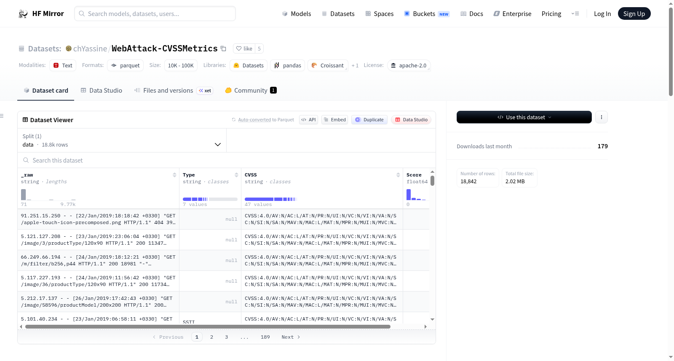The height and width of the screenshot is (361, 674).
Task: Switch to the Data Studio tab
Action: [x=102, y=91]
